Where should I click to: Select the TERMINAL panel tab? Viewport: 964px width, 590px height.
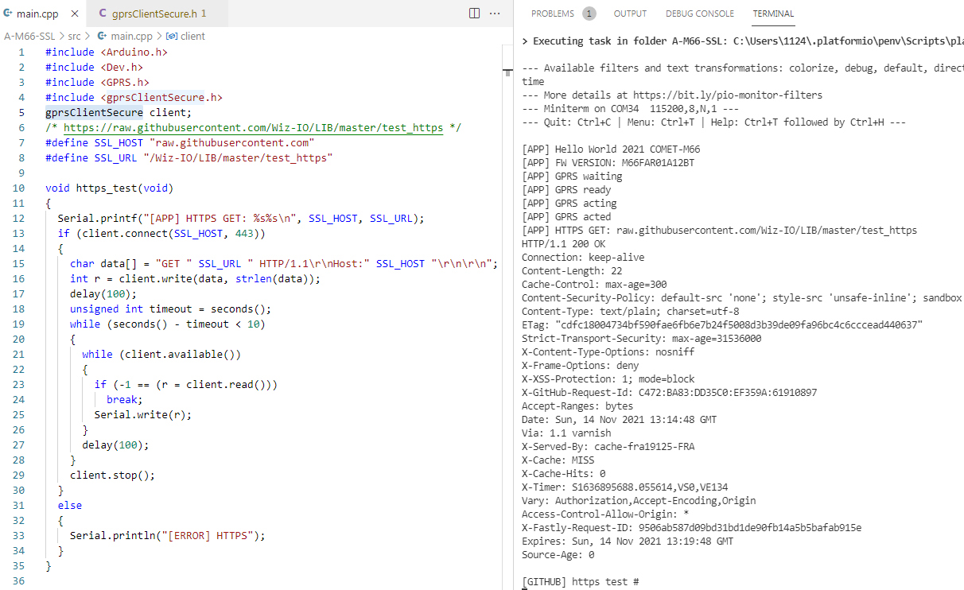click(x=773, y=14)
